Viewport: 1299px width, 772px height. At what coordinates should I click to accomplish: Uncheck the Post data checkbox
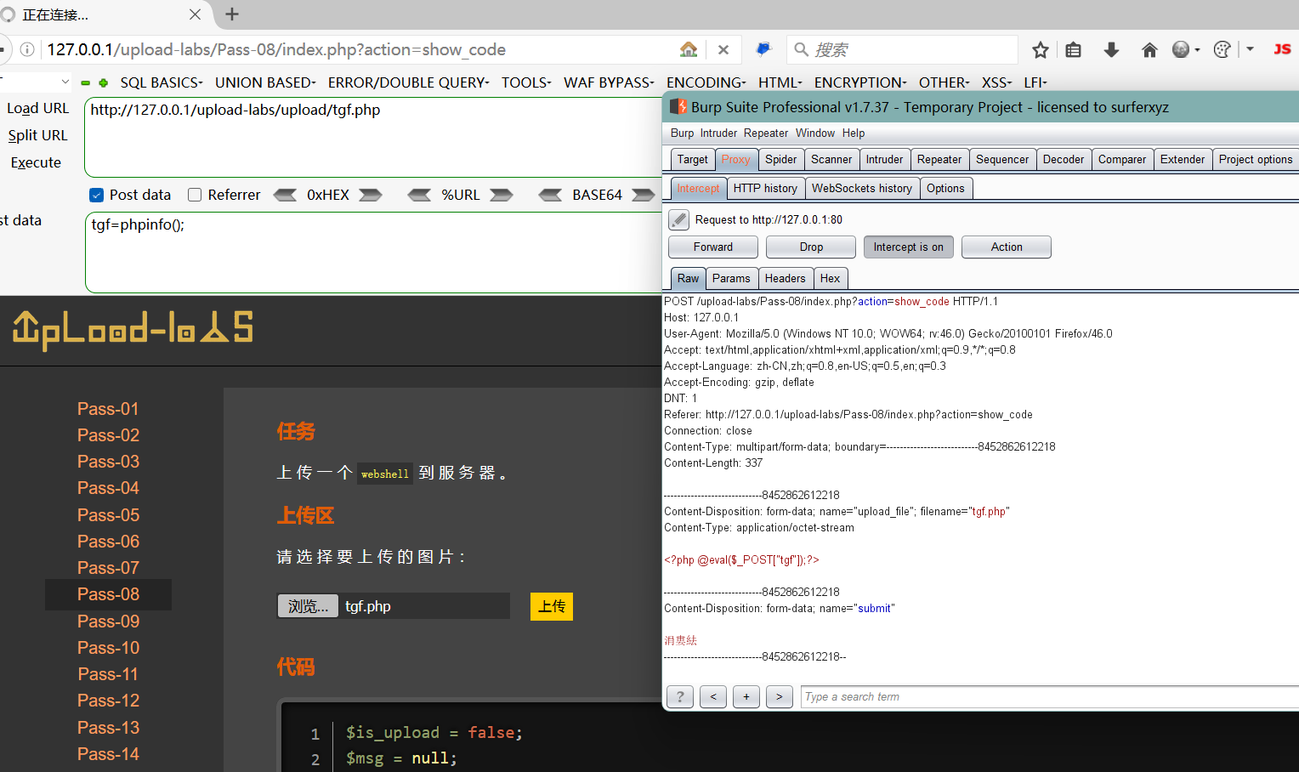pyautogui.click(x=97, y=195)
